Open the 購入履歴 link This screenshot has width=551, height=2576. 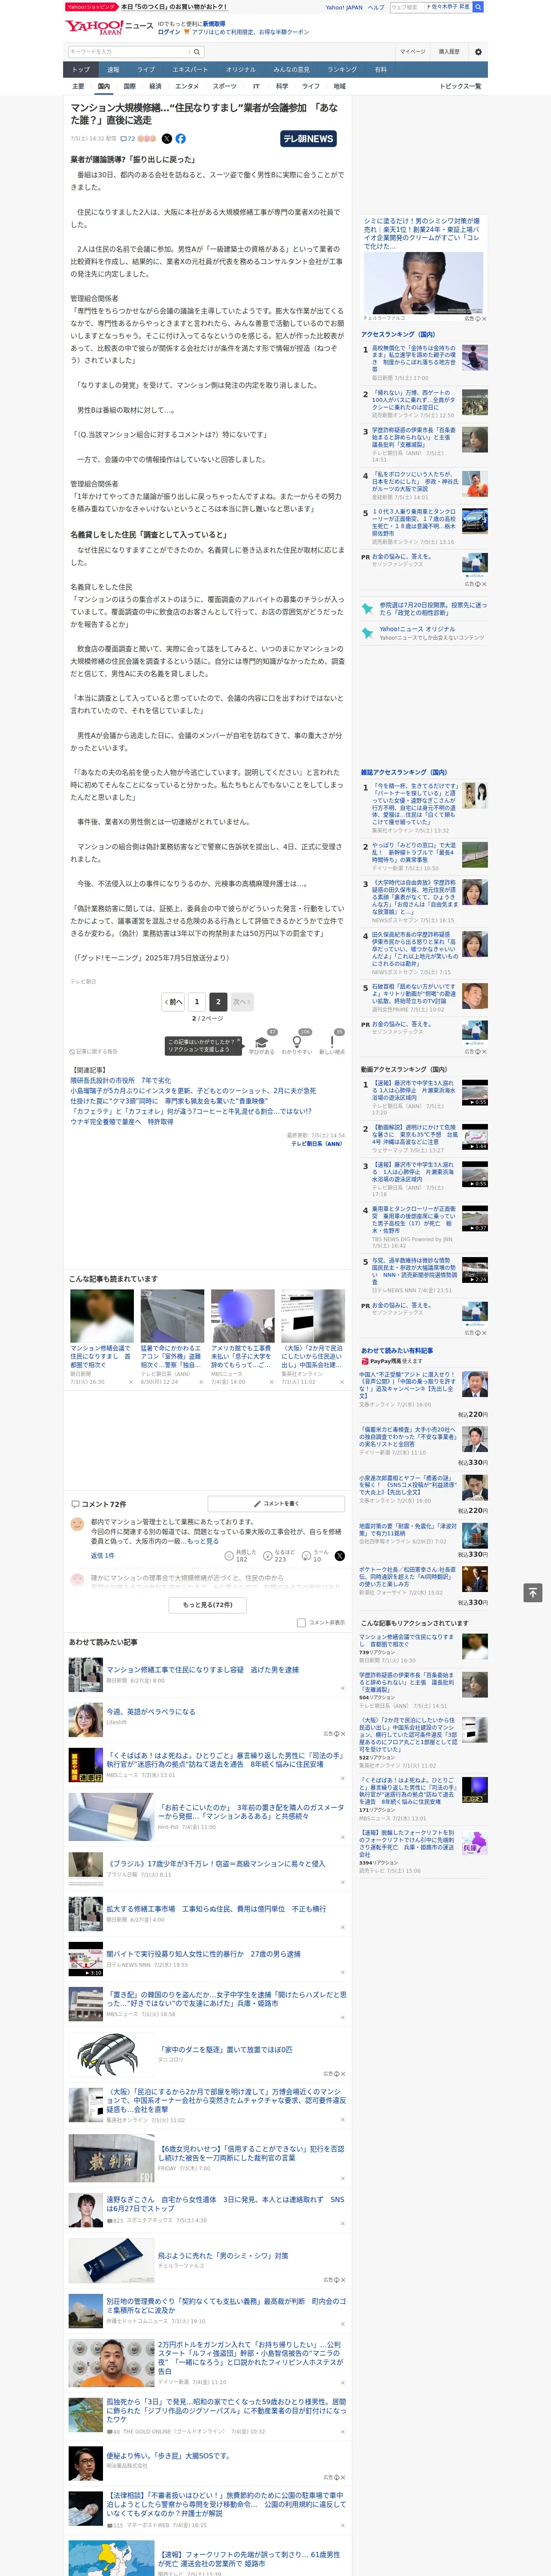(449, 52)
